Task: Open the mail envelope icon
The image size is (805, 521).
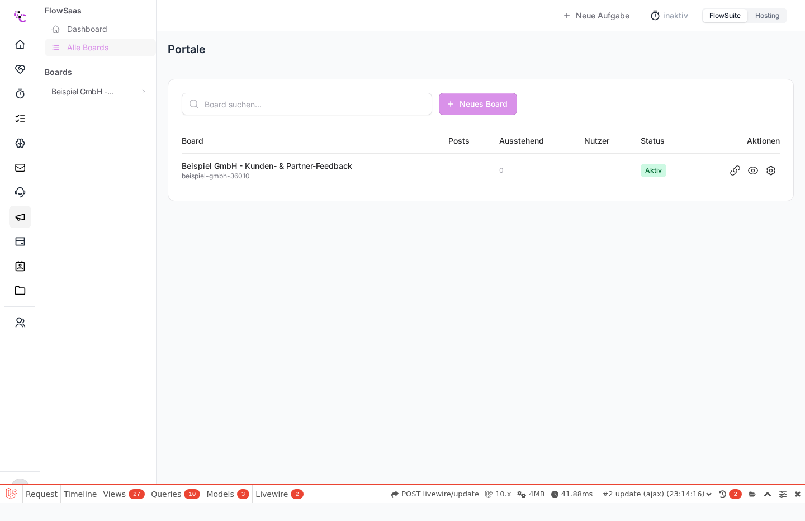Action: click(20, 167)
